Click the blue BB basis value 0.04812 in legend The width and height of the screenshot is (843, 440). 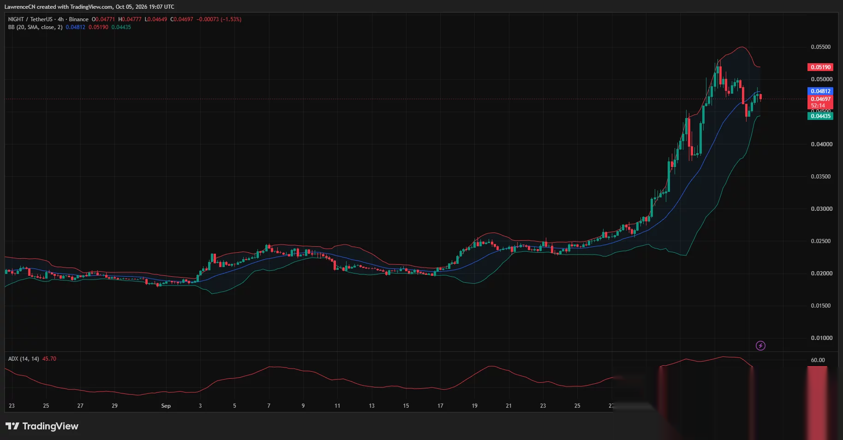coord(75,27)
